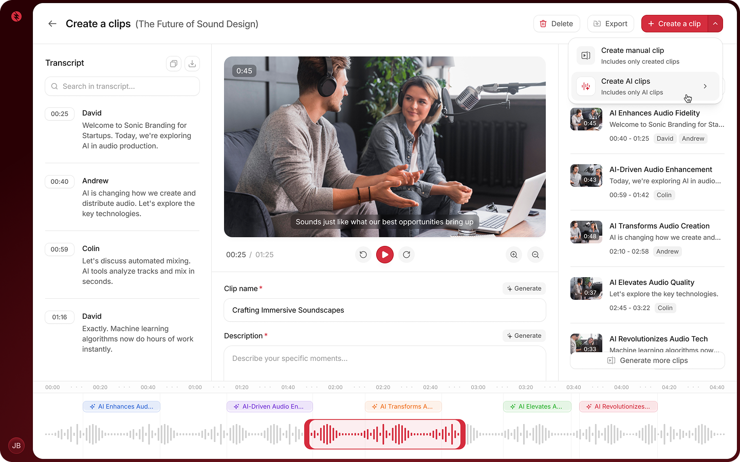Image resolution: width=740 pixels, height=462 pixels.
Task: Open the Create AI clips submenu chevron
Action: point(705,86)
